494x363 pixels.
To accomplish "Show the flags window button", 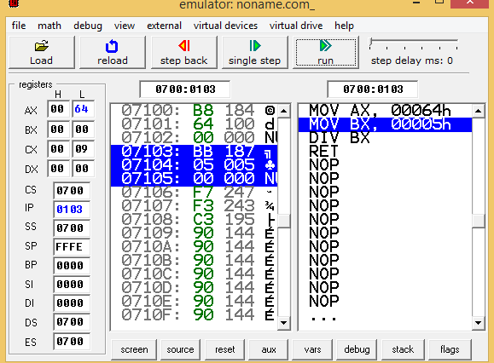I will click(450, 349).
